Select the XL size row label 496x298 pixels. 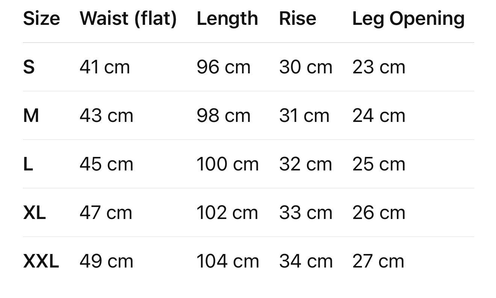tap(34, 213)
